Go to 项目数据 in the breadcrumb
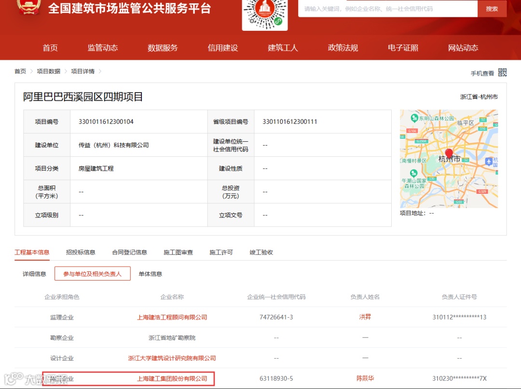 tap(49, 71)
